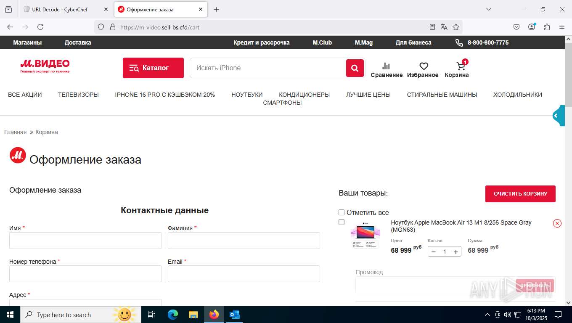Select ВСЕ АКЦИИ menu item
Screen dimensions: 572x323
click(x=25, y=95)
